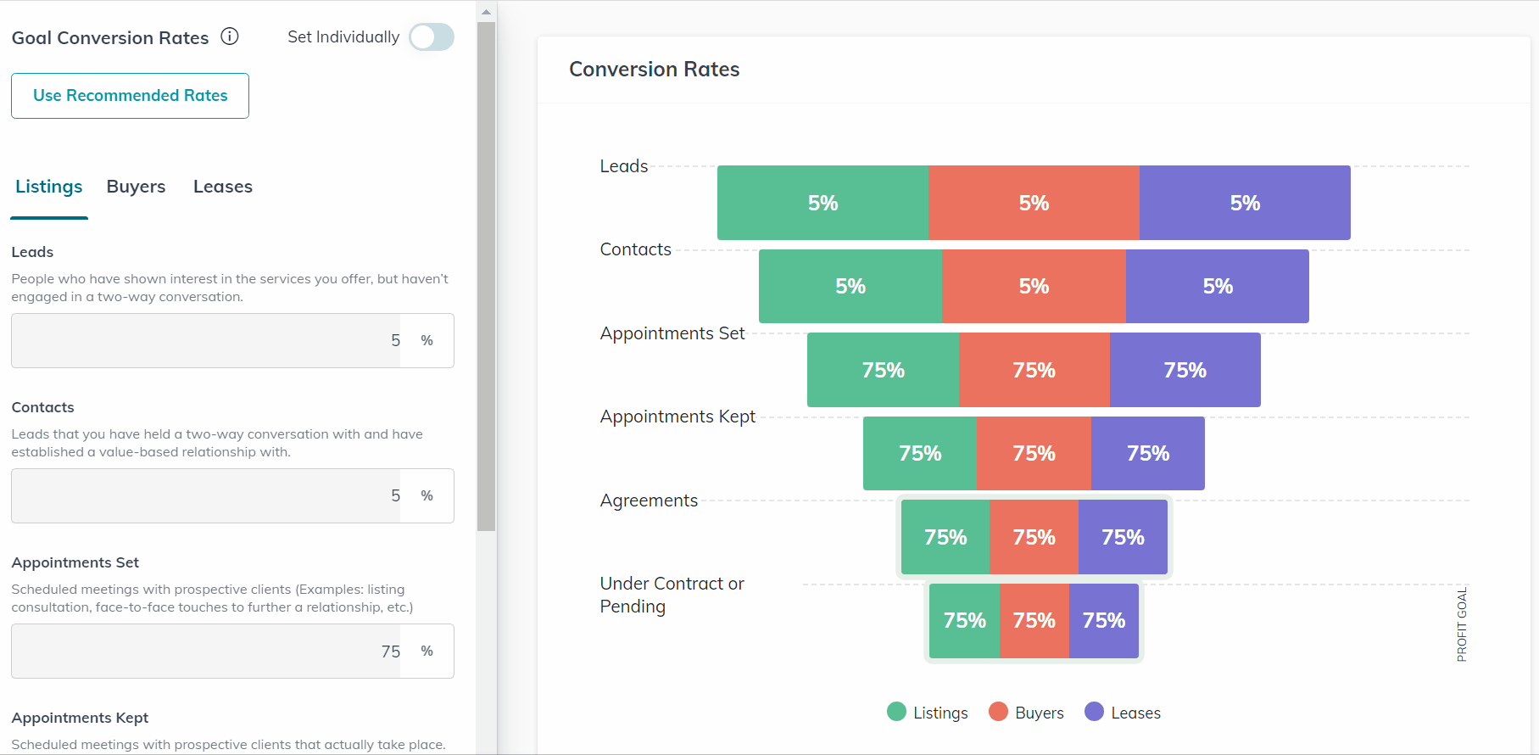Switch to the Buyers tab
Image resolution: width=1539 pixels, height=755 pixels.
coord(136,187)
